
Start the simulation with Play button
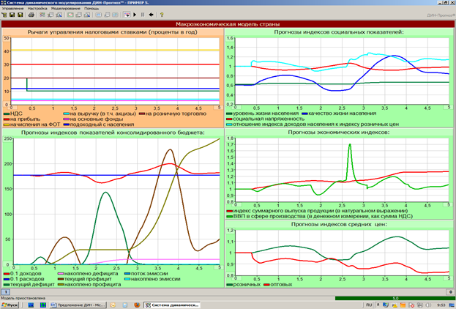(x=135, y=15)
